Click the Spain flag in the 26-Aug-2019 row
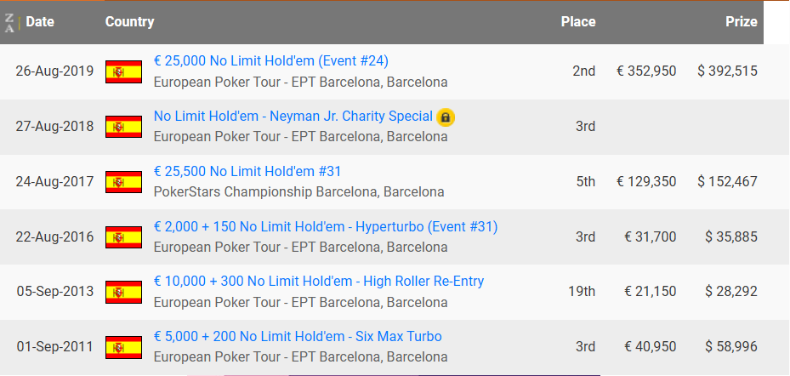The width and height of the screenshot is (790, 376). tap(123, 71)
